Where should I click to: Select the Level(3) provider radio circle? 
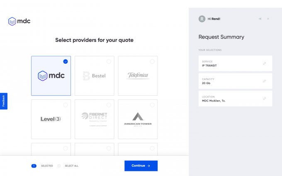pyautogui.click(x=66, y=105)
